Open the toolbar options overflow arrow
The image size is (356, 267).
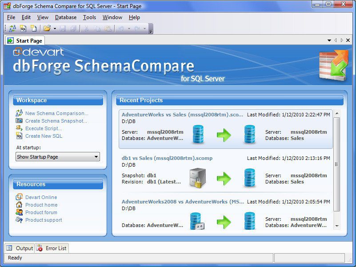(x=151, y=32)
